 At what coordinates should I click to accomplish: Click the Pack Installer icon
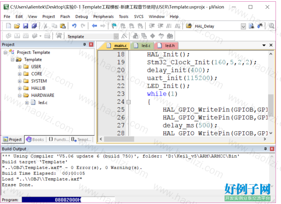coord(170,36)
